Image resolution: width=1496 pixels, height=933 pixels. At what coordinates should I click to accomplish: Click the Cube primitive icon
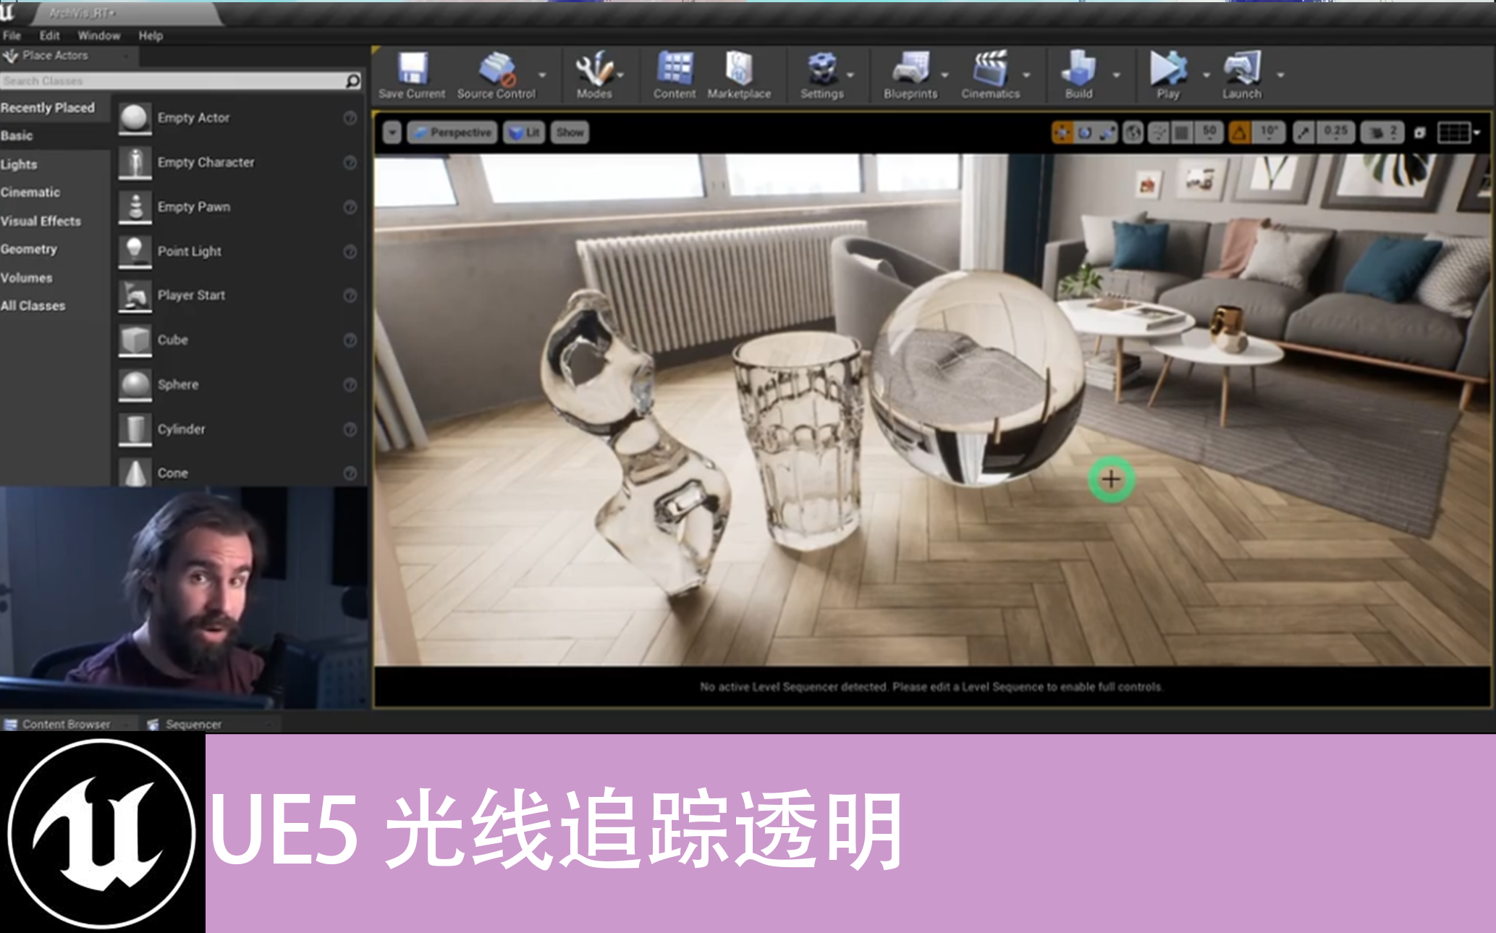[x=135, y=340]
